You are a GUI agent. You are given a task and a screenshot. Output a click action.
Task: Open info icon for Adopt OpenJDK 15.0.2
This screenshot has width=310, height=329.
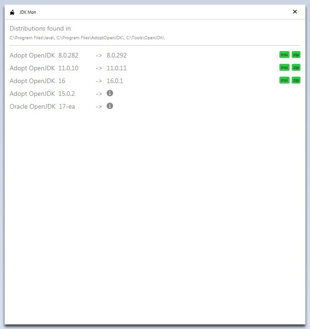[110, 93]
